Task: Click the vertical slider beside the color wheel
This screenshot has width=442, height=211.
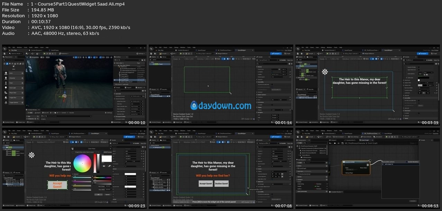Action: [x=95, y=164]
